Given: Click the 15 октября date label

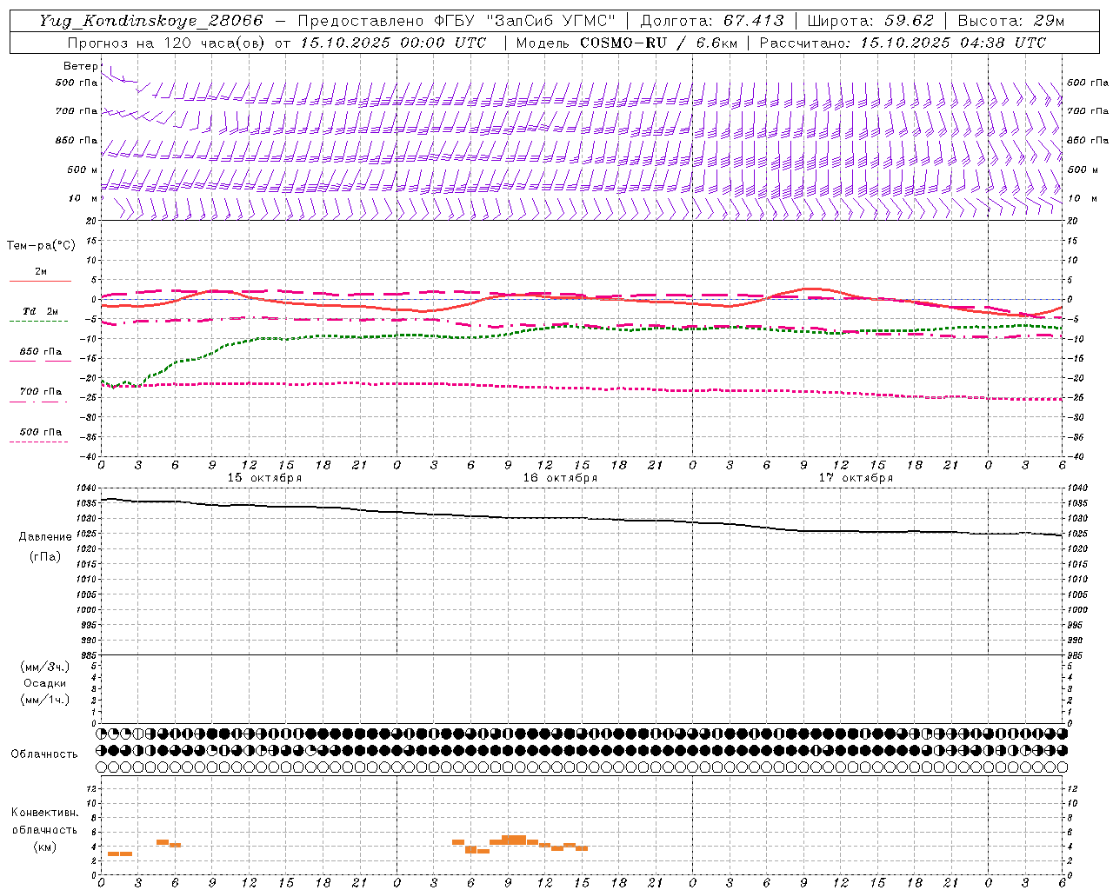Looking at the screenshot, I should (x=264, y=478).
